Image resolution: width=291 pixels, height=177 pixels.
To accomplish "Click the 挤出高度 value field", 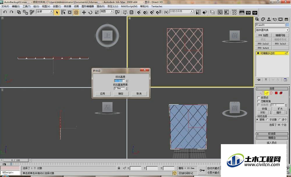I will click(x=119, y=81).
